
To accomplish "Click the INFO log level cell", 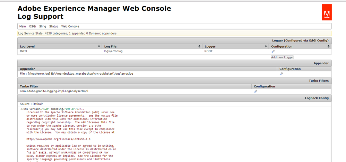I will (x=24, y=51).
